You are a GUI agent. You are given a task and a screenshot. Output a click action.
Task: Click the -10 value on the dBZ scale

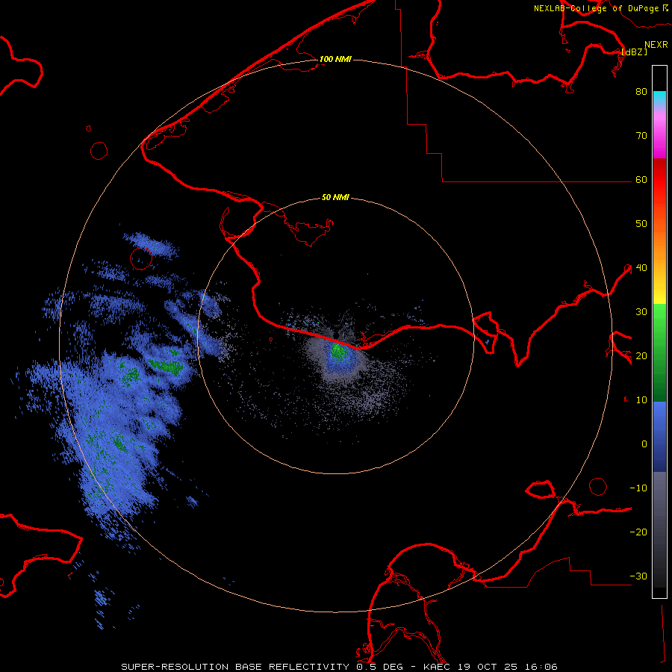(638, 488)
